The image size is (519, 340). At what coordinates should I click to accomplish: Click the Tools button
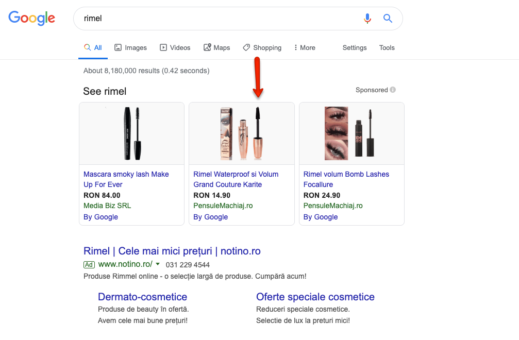coord(387,47)
